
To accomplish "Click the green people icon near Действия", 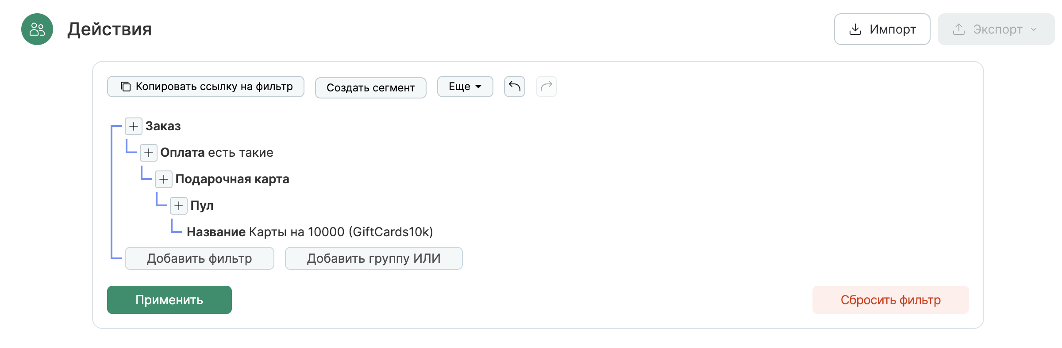I will coord(37,29).
